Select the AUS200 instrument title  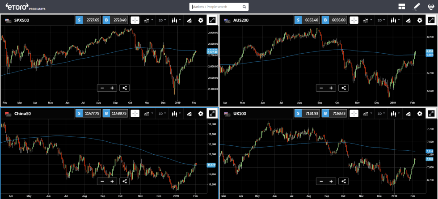[242, 20]
